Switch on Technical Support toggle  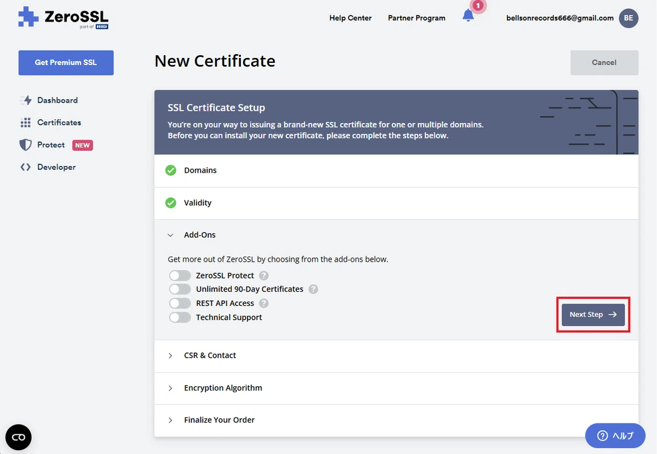point(180,317)
